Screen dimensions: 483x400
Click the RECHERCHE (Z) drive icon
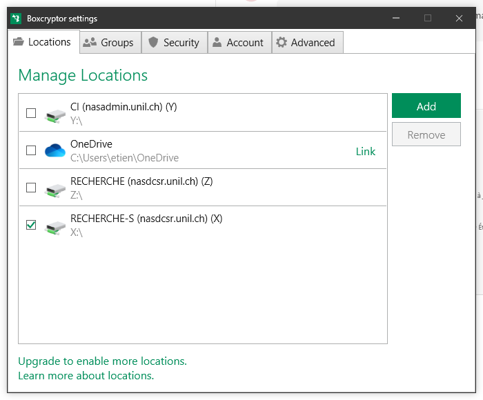coord(55,188)
